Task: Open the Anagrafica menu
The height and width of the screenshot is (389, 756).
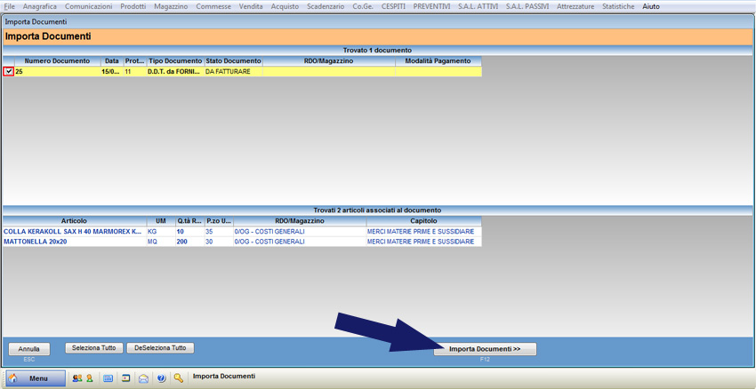Action: click(x=40, y=6)
